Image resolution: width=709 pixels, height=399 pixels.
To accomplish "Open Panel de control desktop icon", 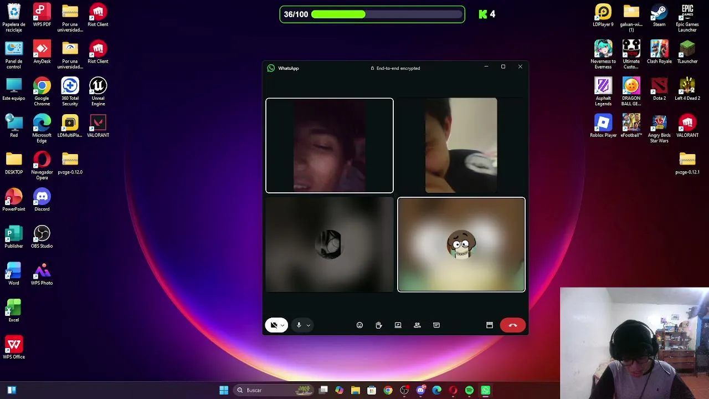I will 14,54.
